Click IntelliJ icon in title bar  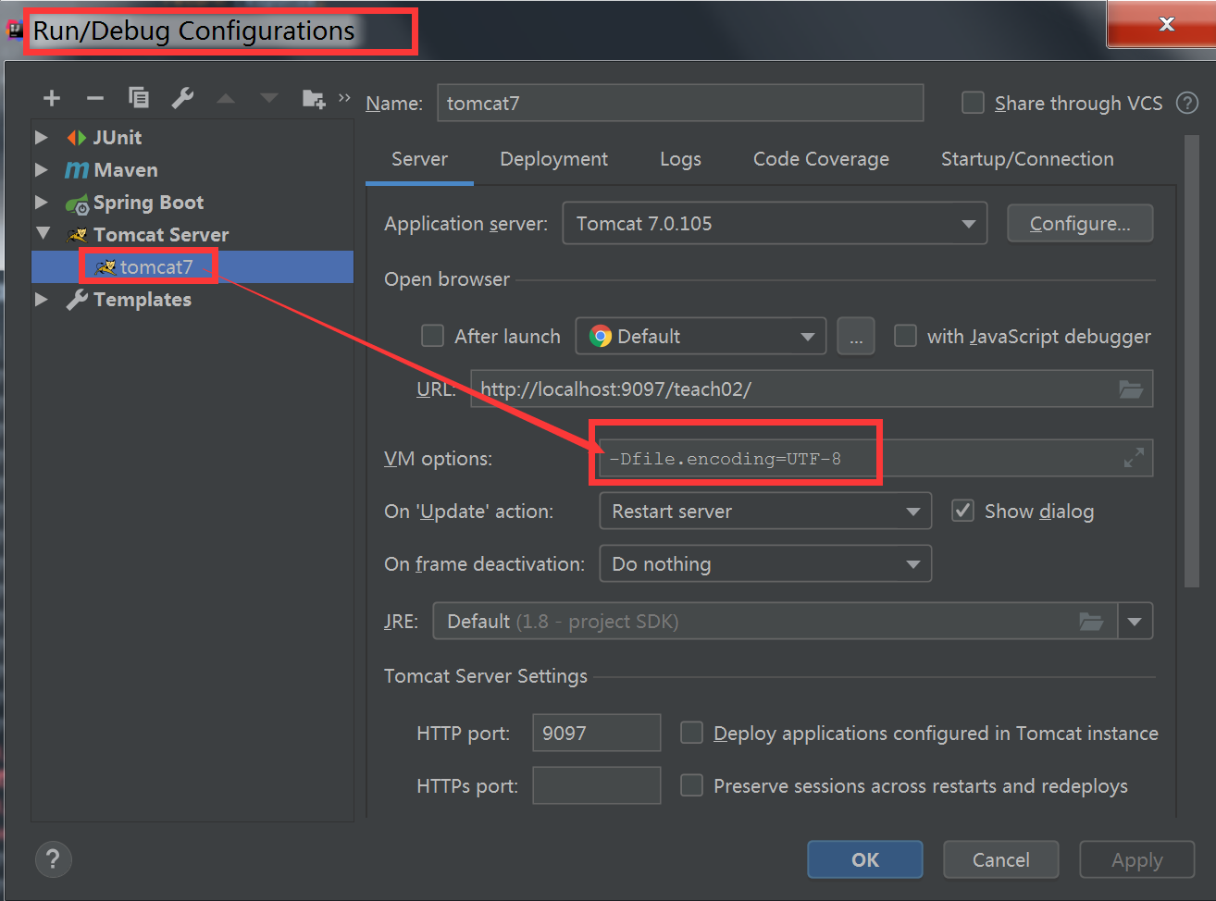tap(15, 31)
